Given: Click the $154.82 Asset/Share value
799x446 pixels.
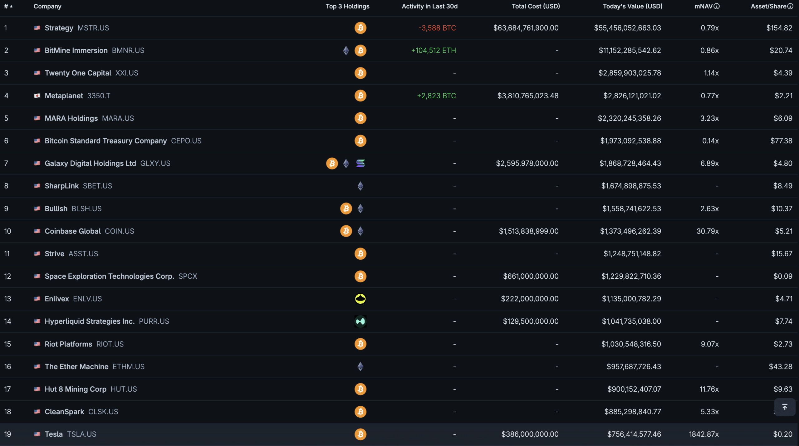Looking at the screenshot, I should tap(779, 28).
